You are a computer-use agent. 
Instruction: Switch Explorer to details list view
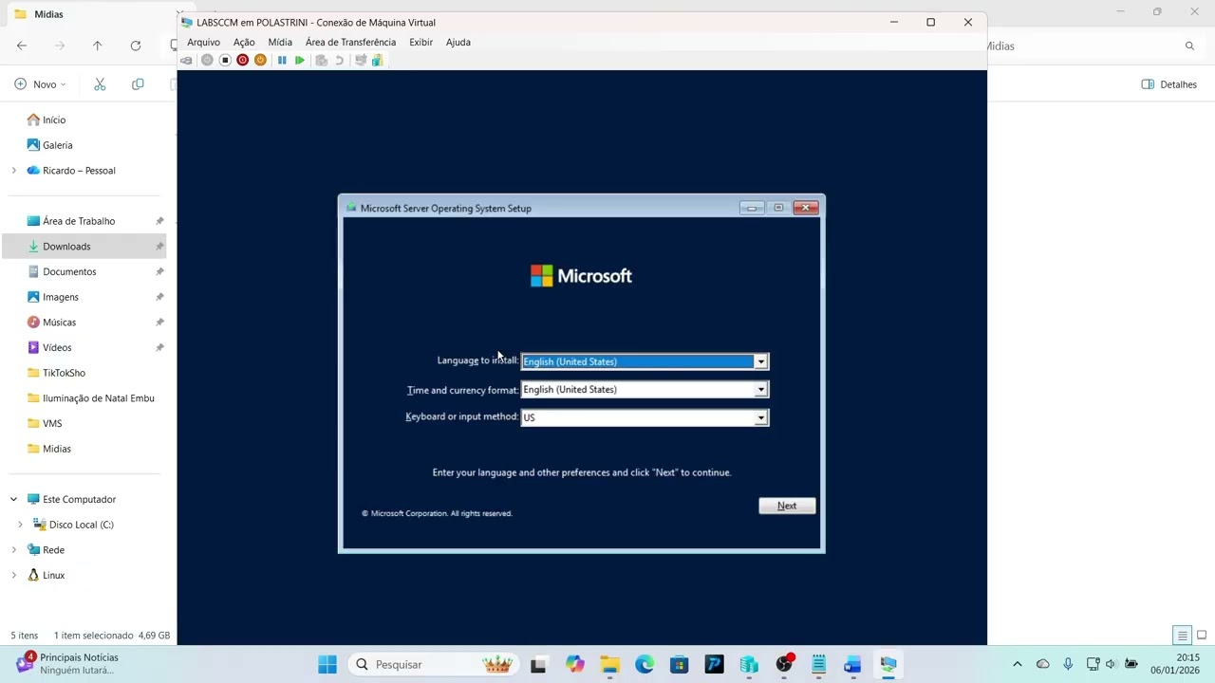click(1182, 636)
